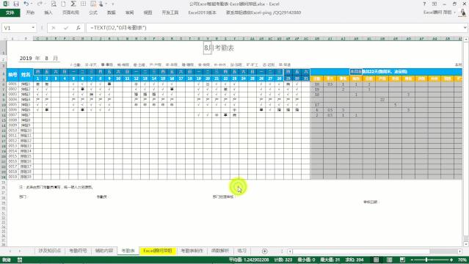469x264 pixels.
Task: Open the account name dropdown arrow
Action: tap(454, 12)
